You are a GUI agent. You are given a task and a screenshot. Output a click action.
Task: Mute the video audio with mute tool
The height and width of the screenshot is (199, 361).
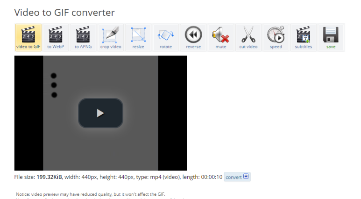(x=220, y=37)
